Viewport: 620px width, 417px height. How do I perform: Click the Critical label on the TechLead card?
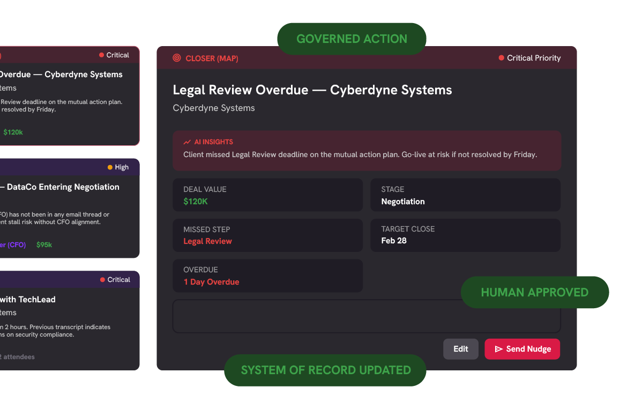pos(118,280)
